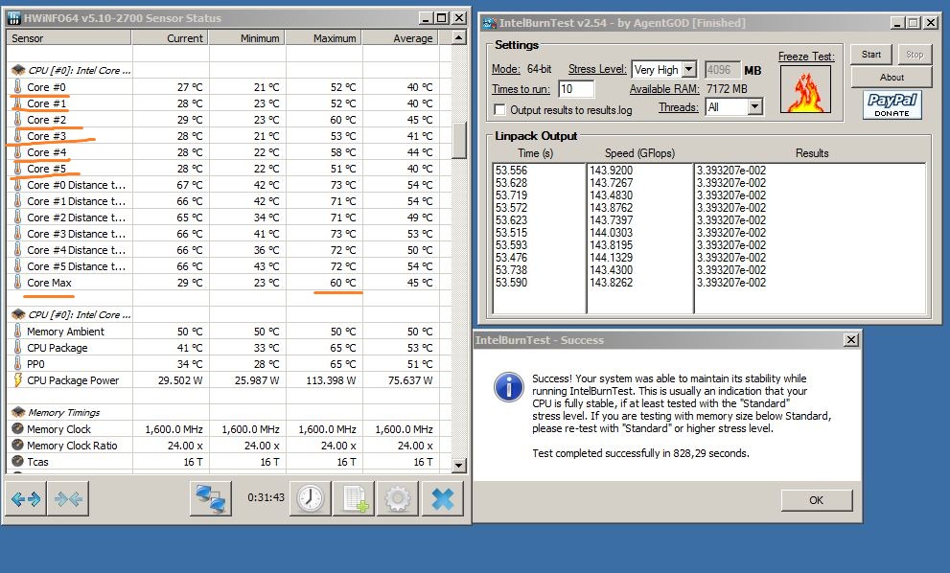
Task: Click the IntelBurnTest title bar app icon
Action: pyautogui.click(x=490, y=24)
